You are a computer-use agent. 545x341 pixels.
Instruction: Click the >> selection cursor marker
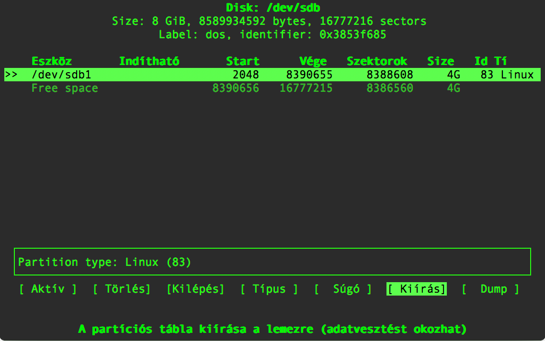point(11,75)
